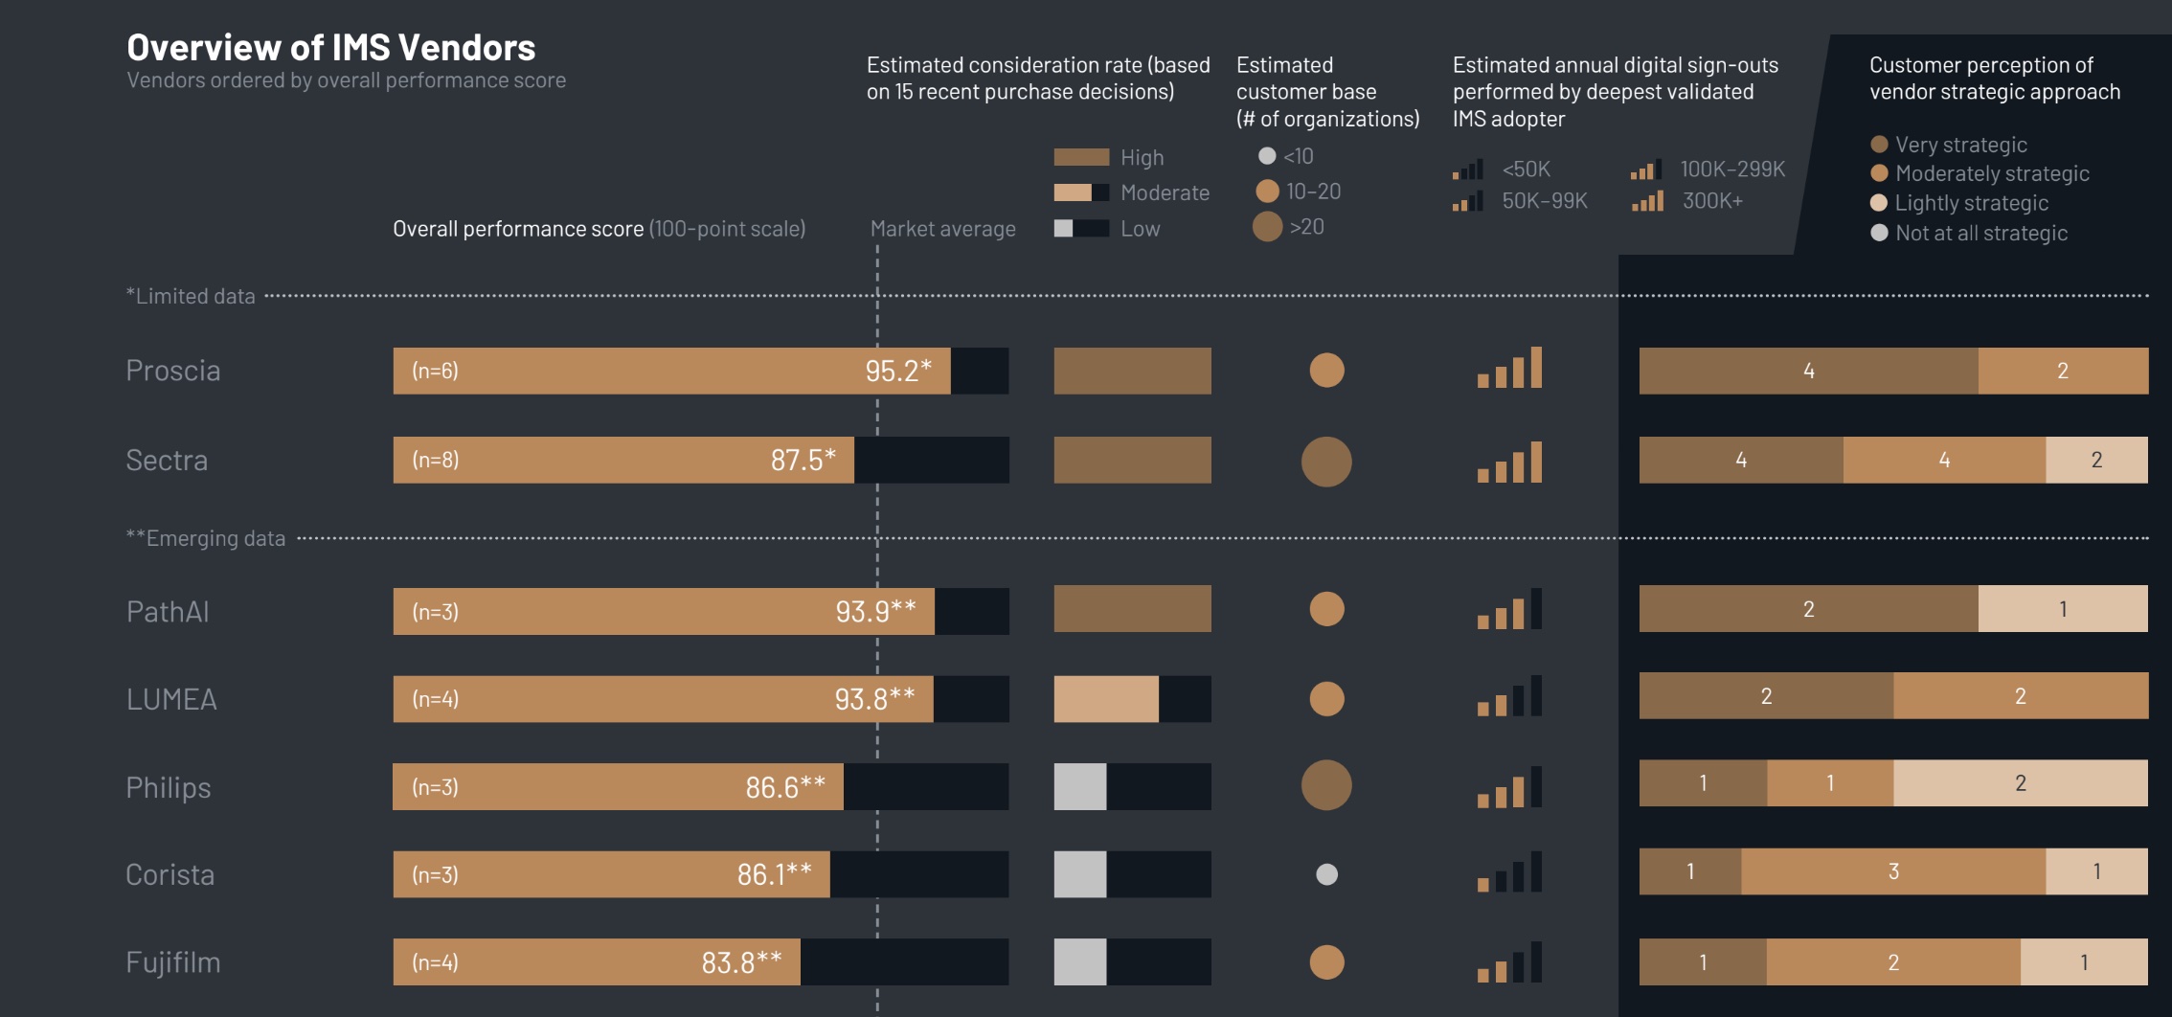
Task: Click Philips' lightly strategic segment labeled 2
Action: click(x=2020, y=783)
